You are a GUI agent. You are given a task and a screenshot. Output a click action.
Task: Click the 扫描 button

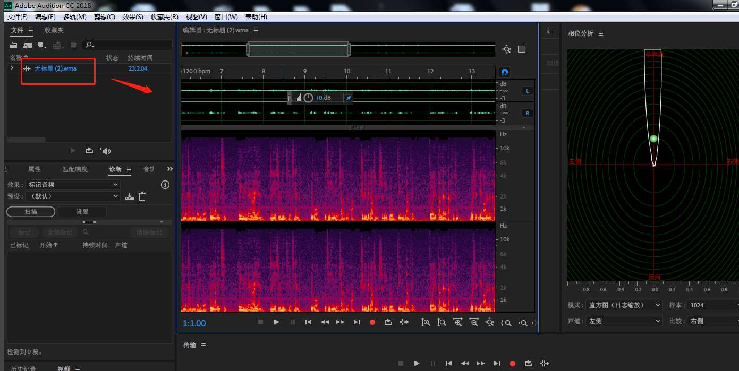coord(31,212)
